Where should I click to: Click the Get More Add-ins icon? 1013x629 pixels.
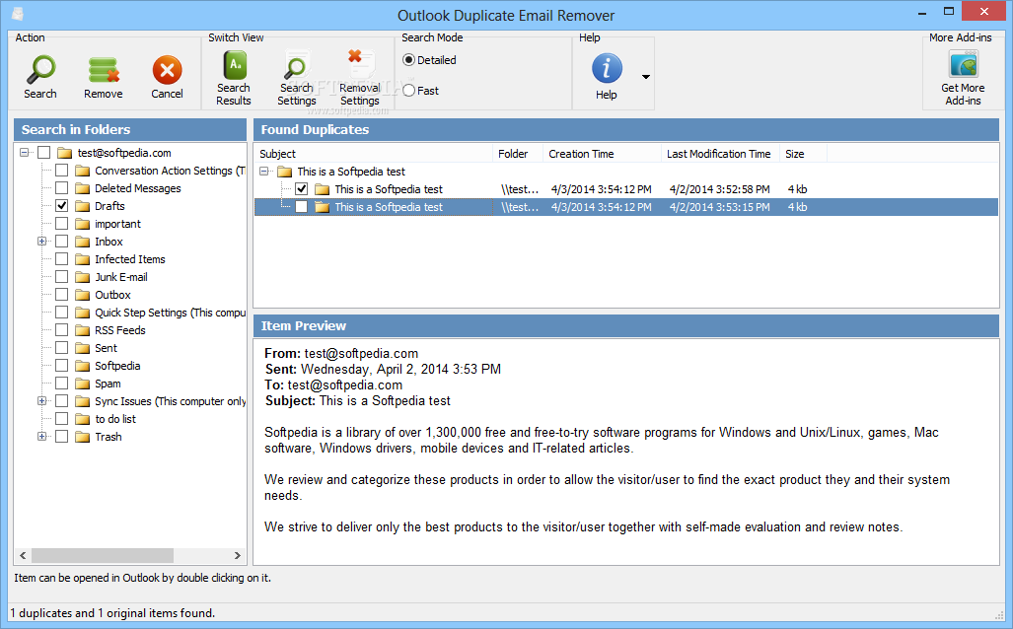point(964,65)
